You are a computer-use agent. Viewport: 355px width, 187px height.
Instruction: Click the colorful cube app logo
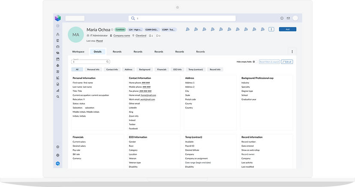coord(58,18)
